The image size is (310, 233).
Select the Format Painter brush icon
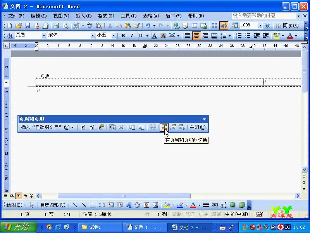click(x=137, y=26)
